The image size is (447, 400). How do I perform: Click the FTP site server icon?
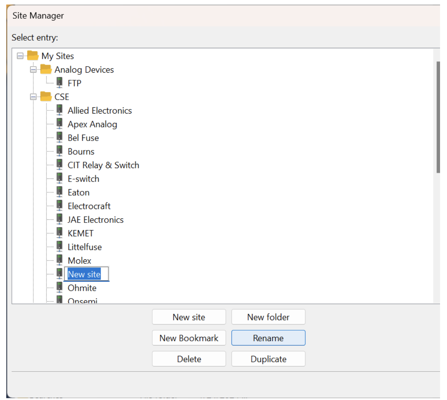pyautogui.click(x=59, y=83)
